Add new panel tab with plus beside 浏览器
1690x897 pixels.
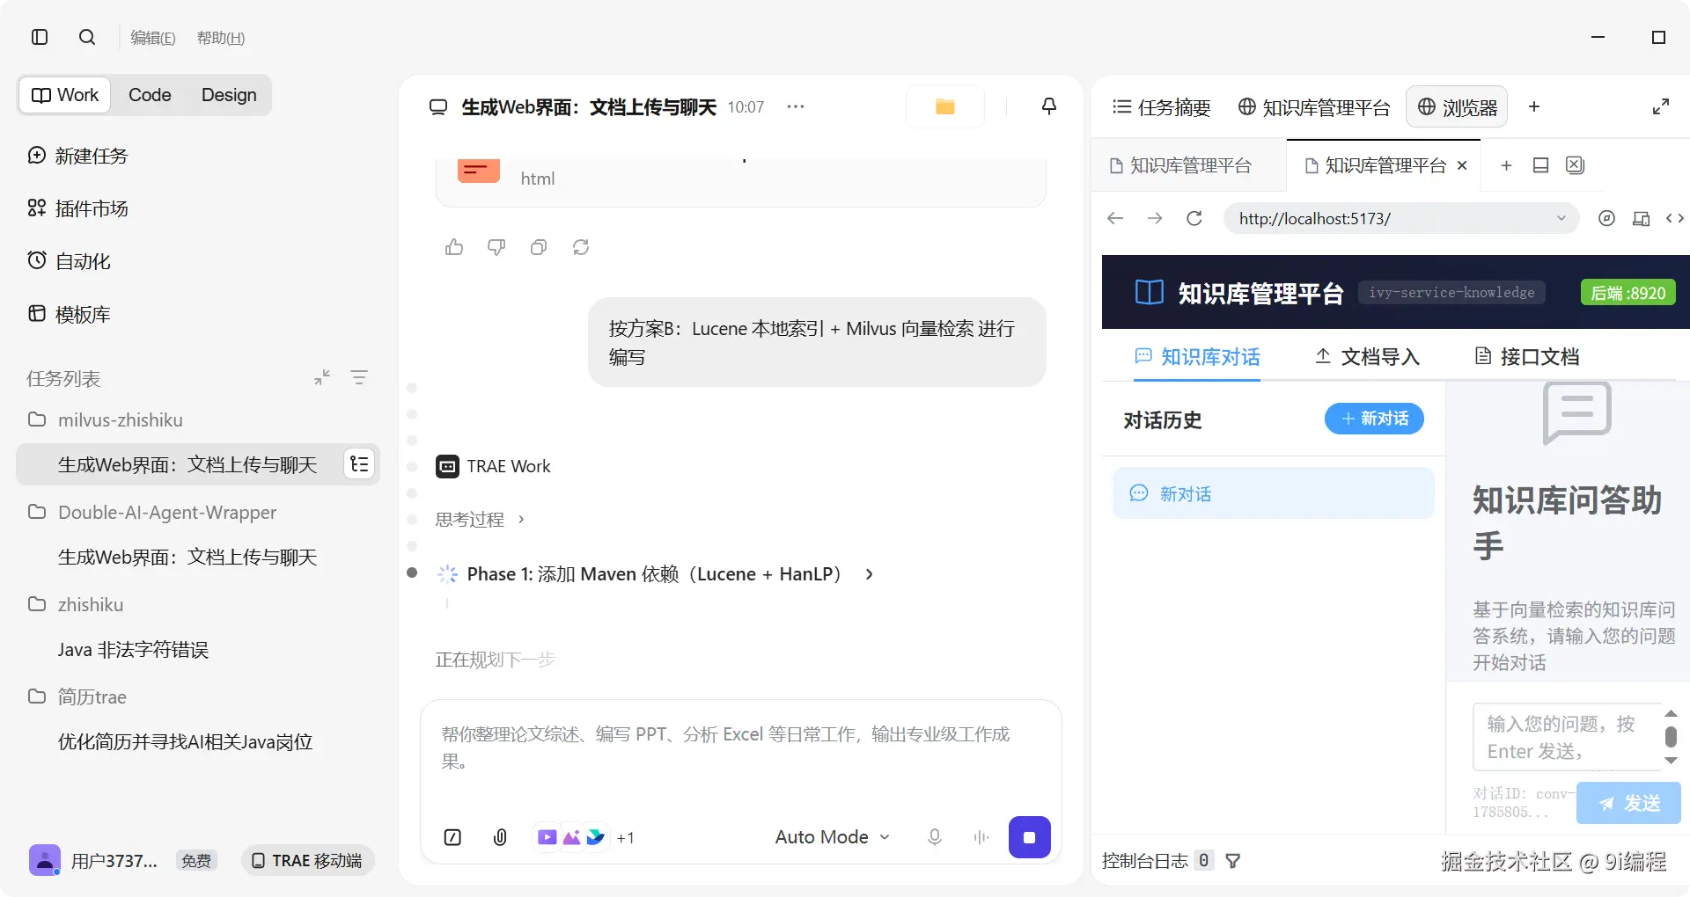click(x=1534, y=106)
